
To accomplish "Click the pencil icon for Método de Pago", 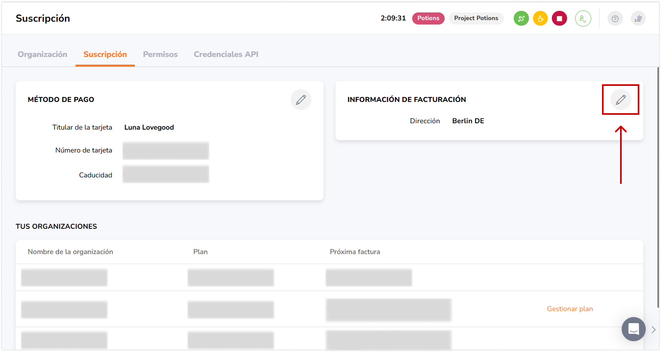I will (301, 100).
